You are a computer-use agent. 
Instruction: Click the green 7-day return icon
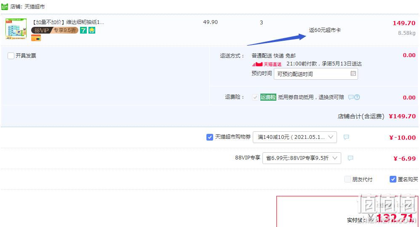coord(83,30)
